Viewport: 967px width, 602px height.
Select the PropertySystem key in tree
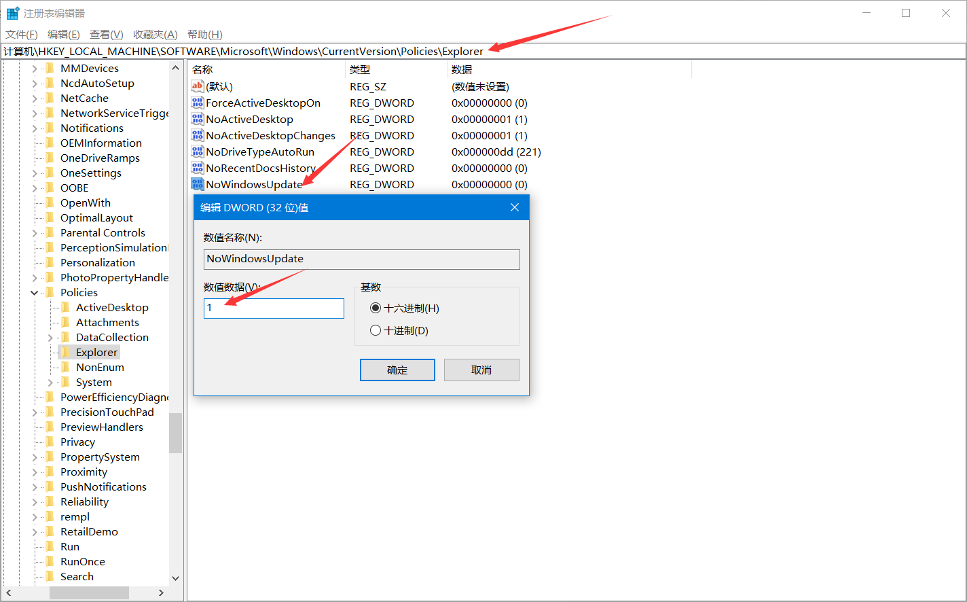pyautogui.click(x=100, y=457)
